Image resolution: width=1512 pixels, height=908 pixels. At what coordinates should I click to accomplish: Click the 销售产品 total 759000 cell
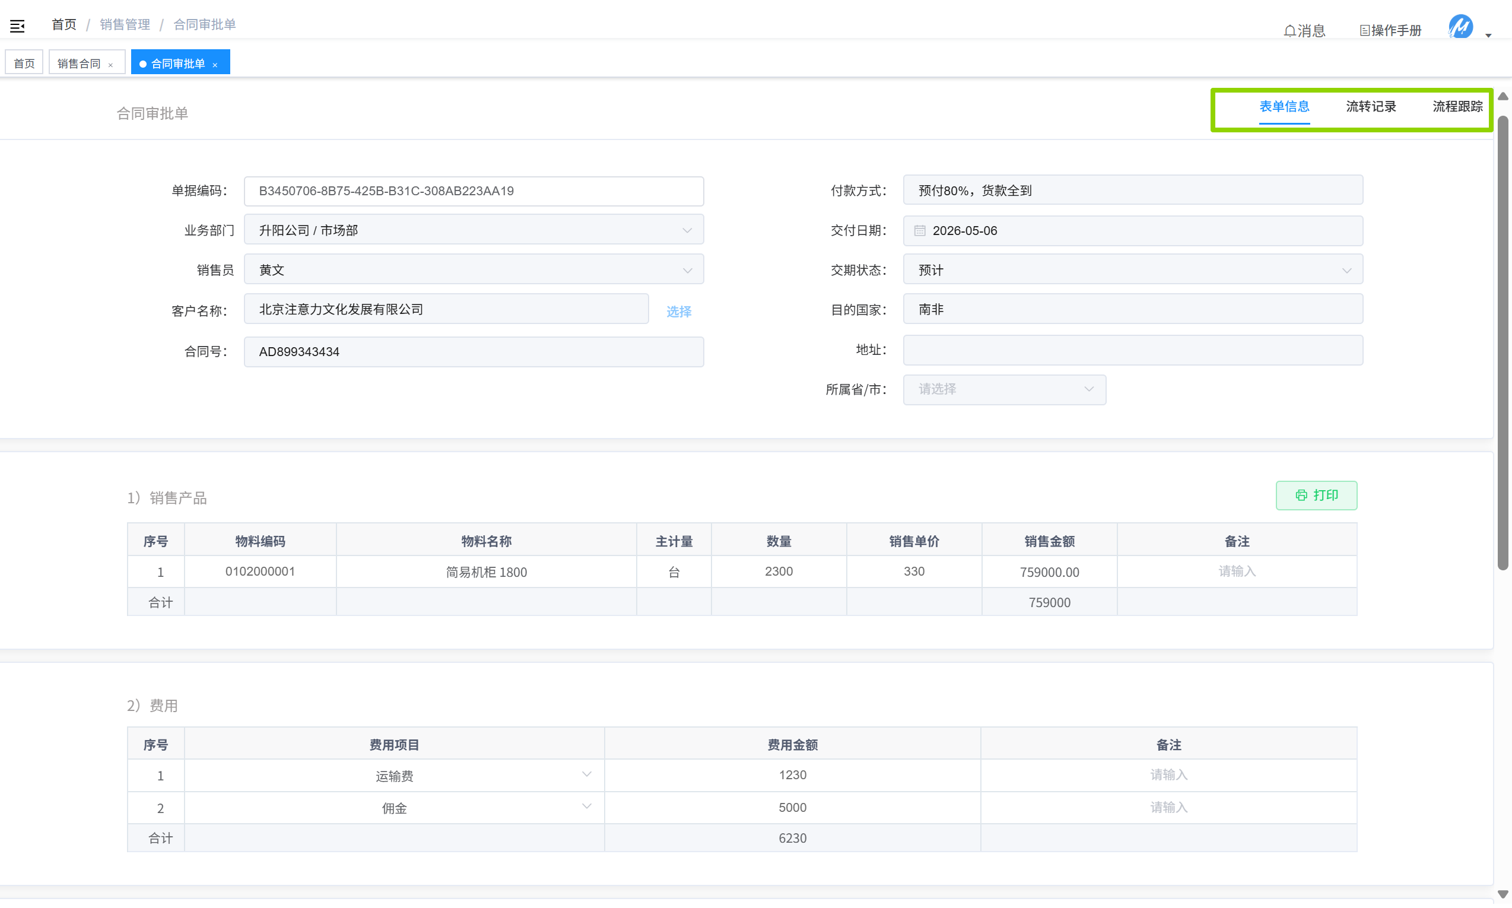pyautogui.click(x=1049, y=603)
